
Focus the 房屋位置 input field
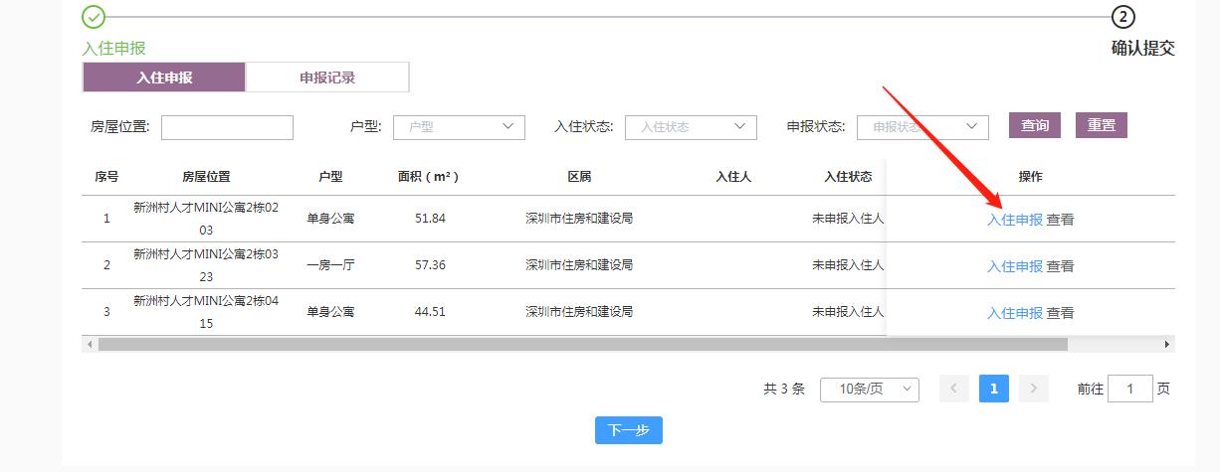point(227,127)
